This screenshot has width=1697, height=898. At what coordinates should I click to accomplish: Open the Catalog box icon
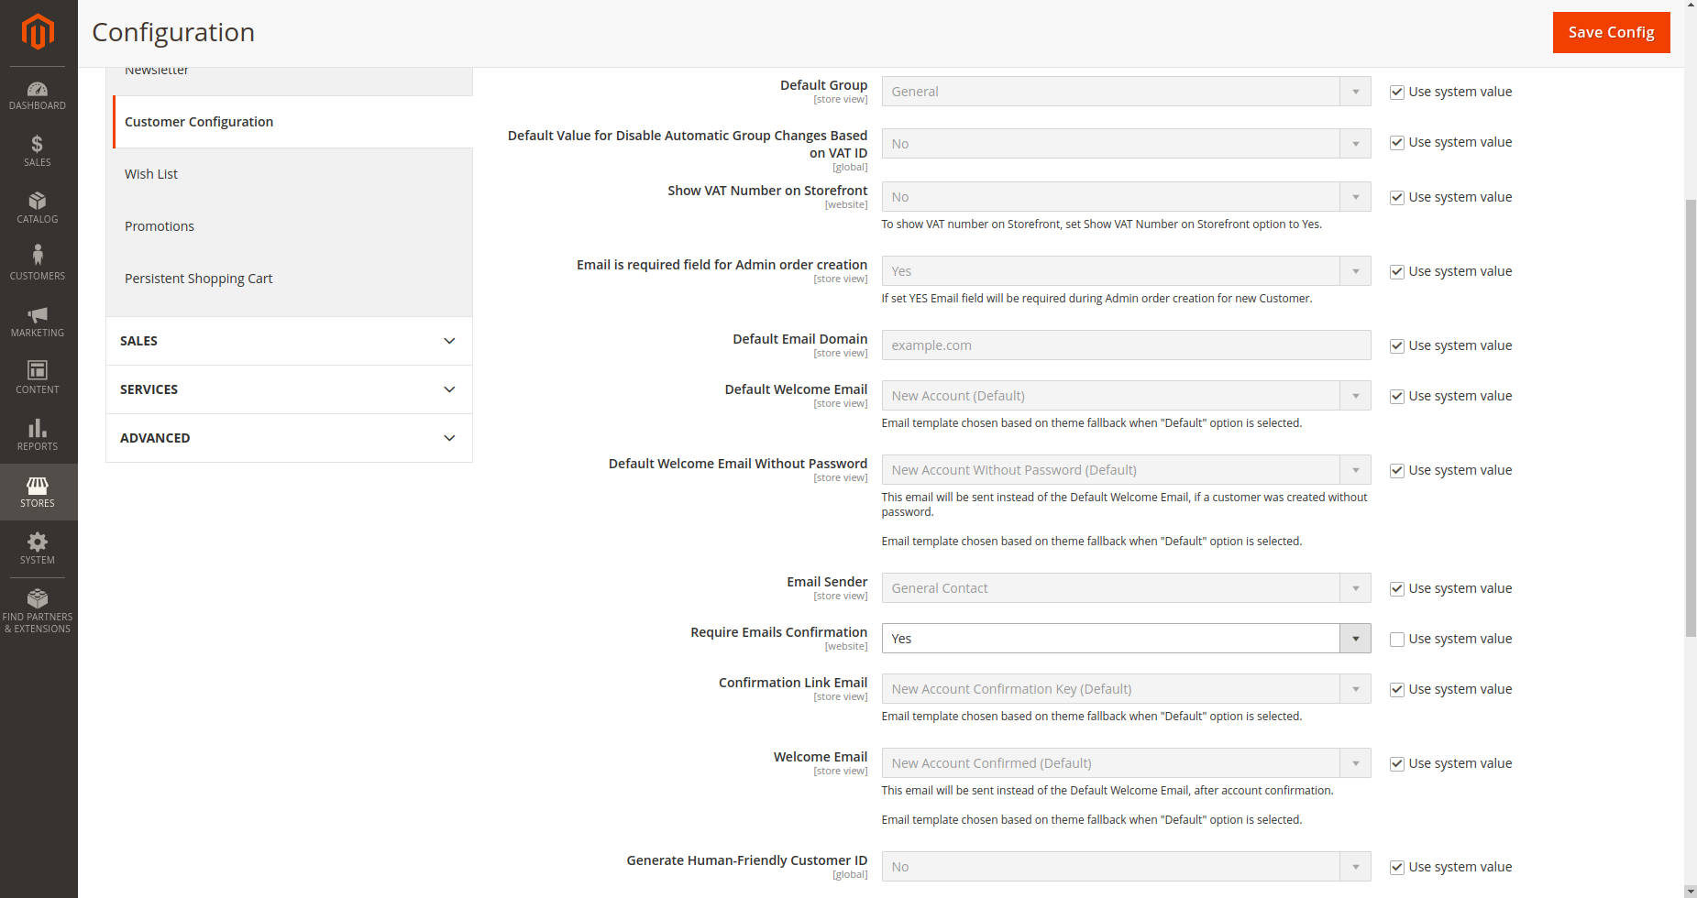(38, 201)
